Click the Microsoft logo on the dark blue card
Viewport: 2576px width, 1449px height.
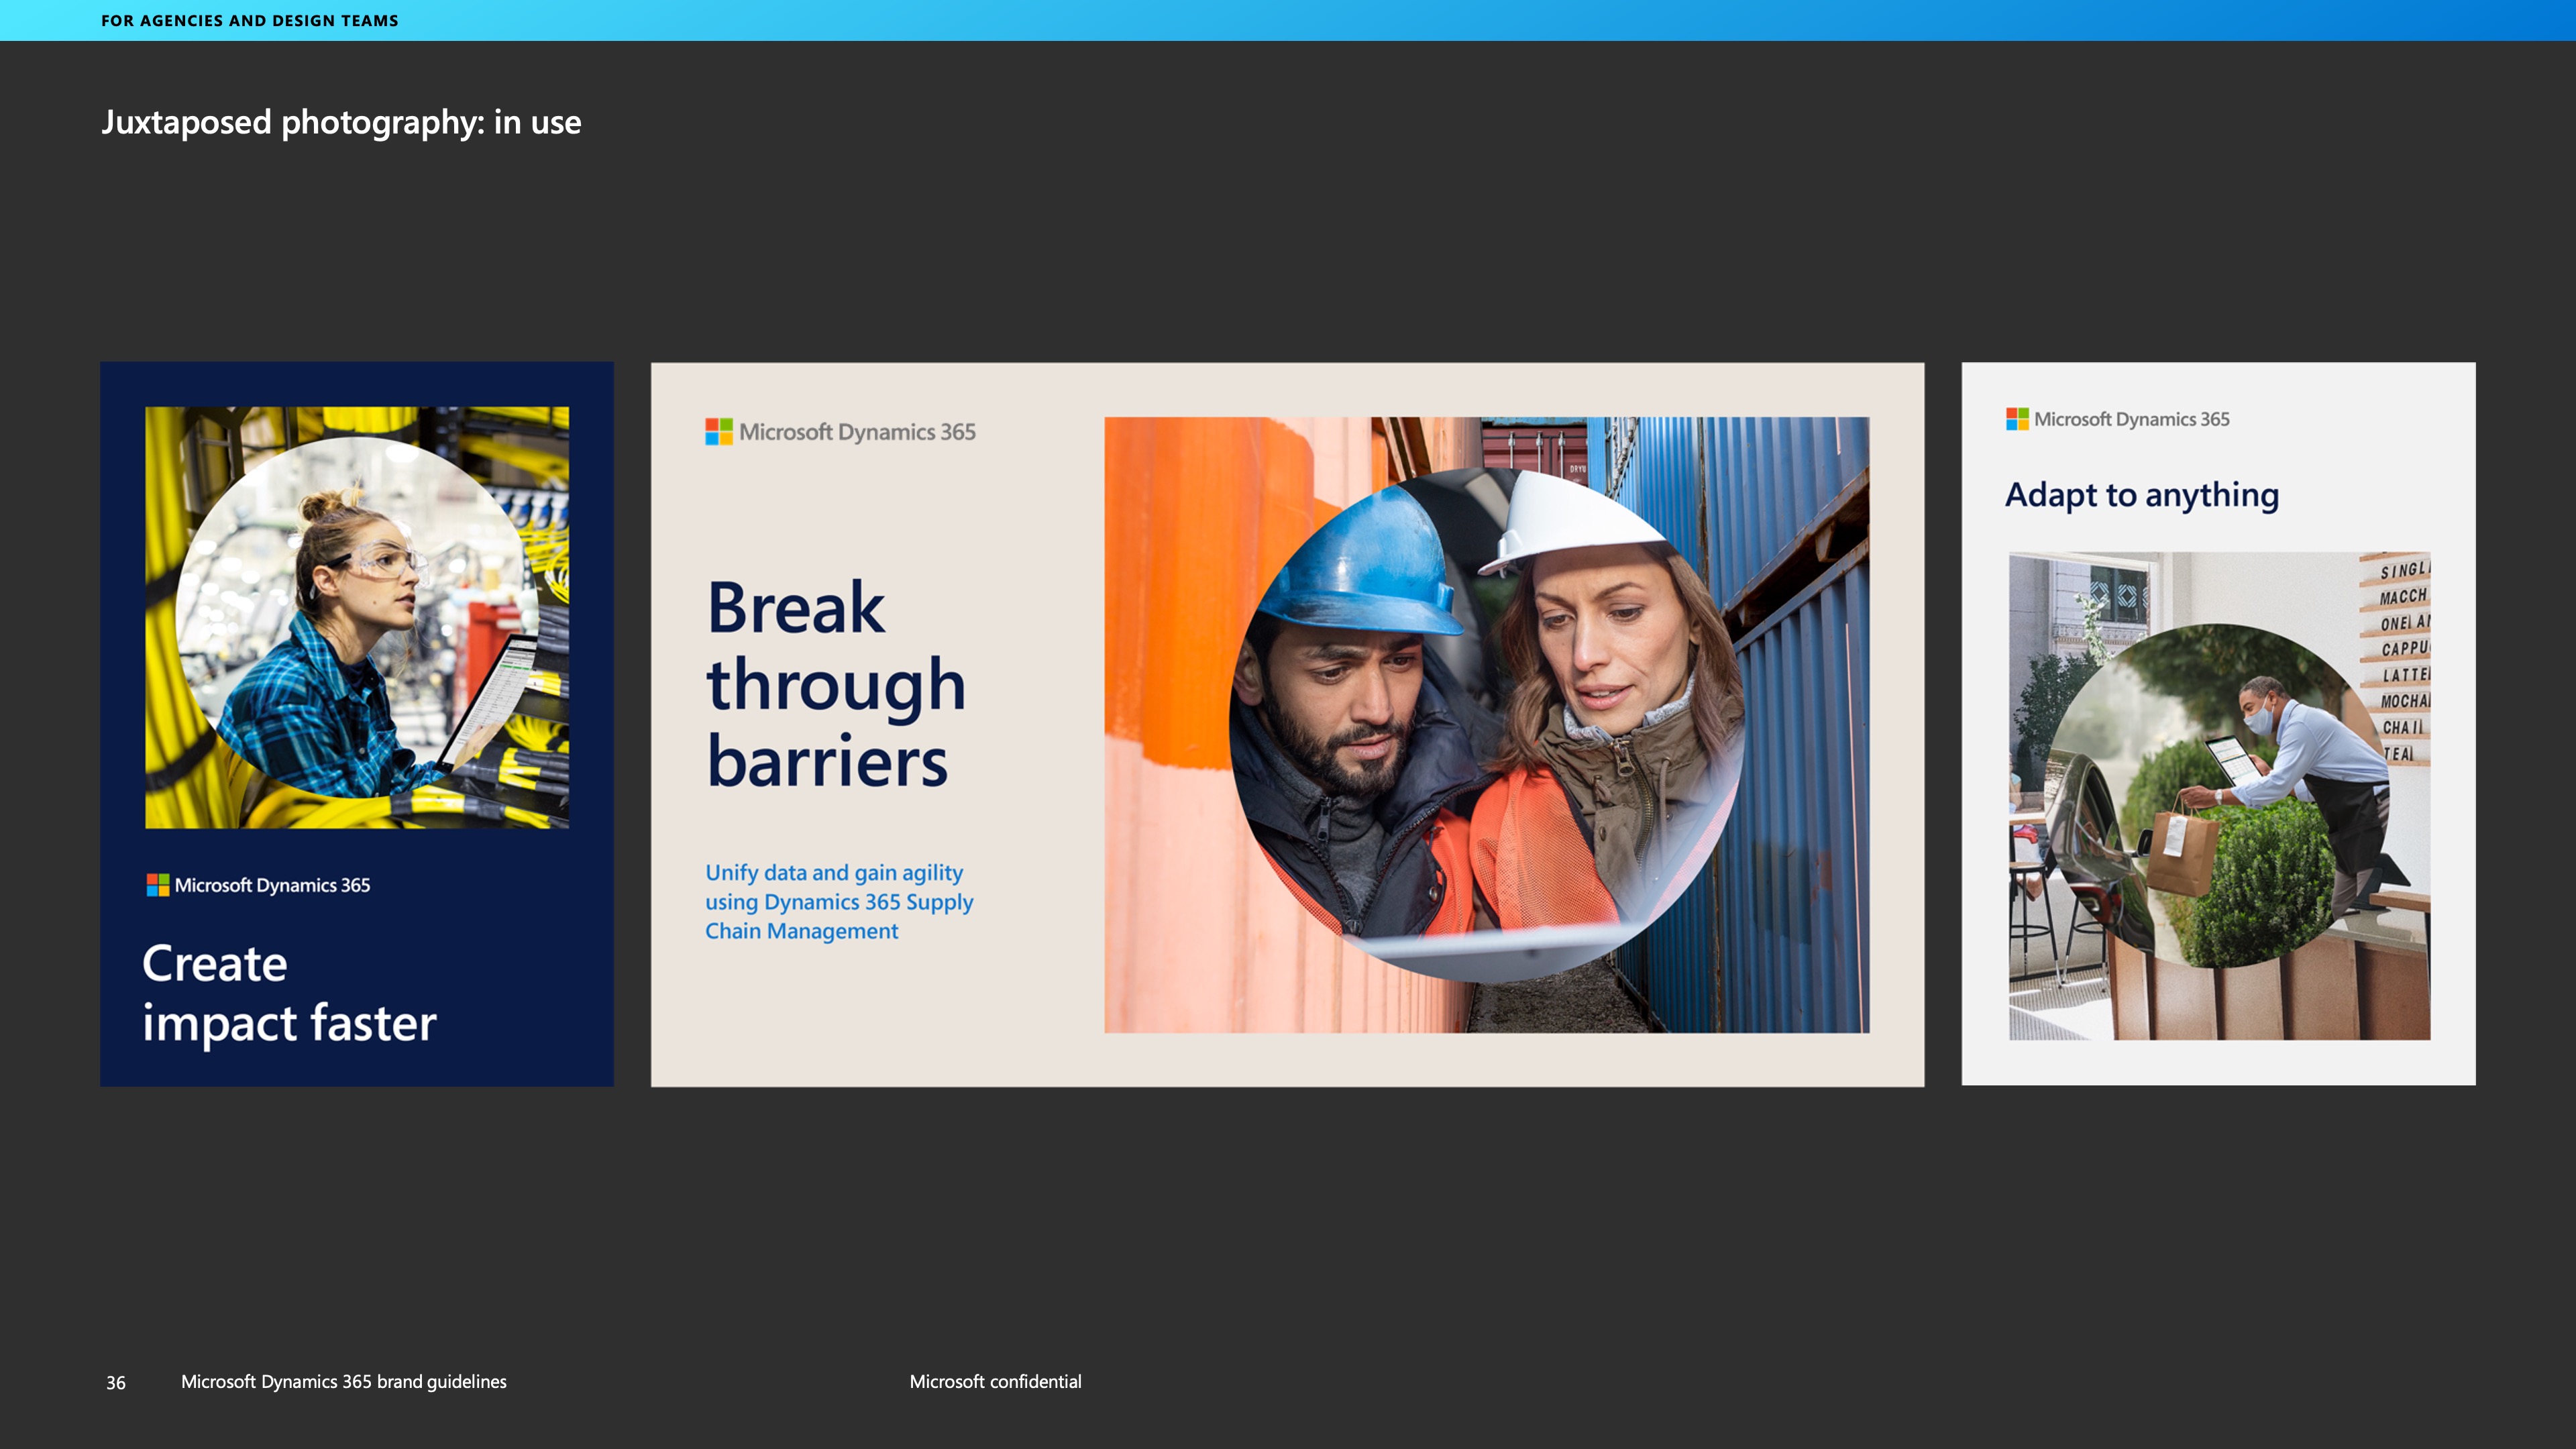pos(158,885)
